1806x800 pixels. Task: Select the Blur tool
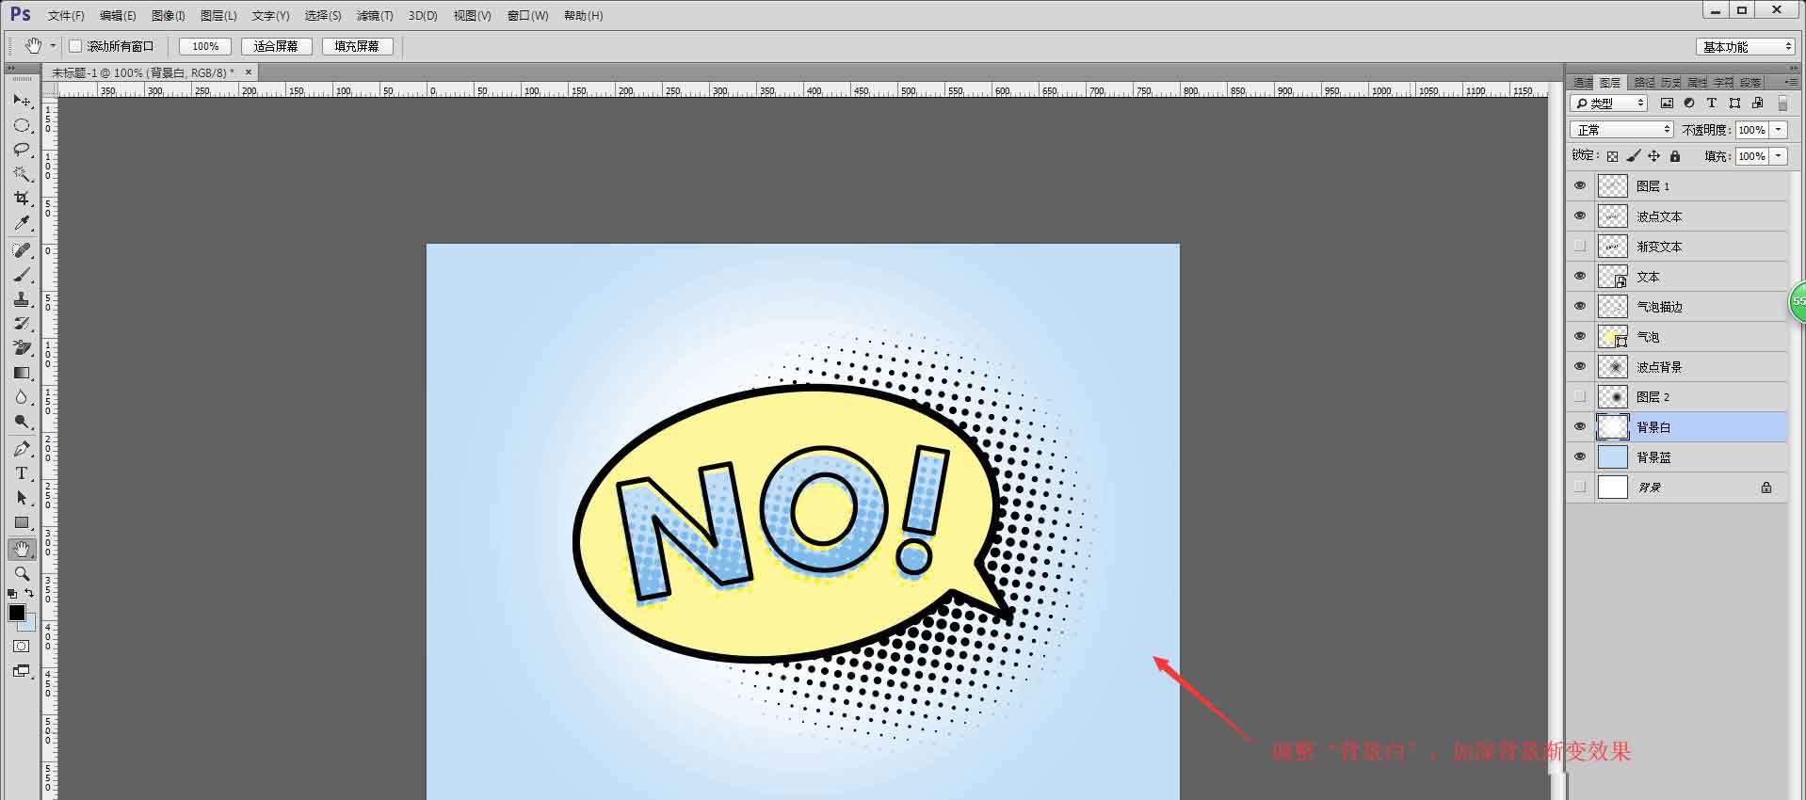click(x=22, y=397)
